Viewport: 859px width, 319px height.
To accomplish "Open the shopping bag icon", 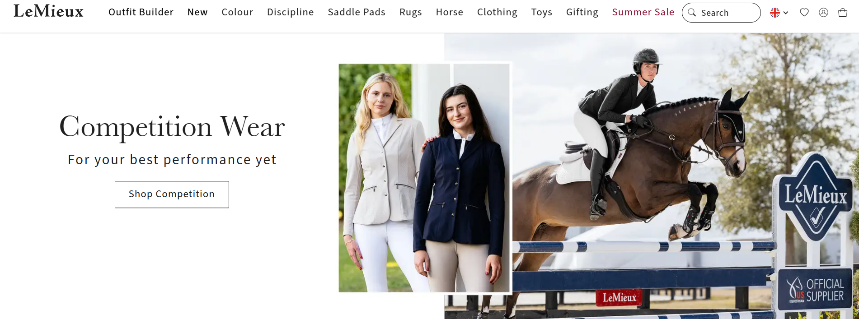I will click(x=843, y=13).
